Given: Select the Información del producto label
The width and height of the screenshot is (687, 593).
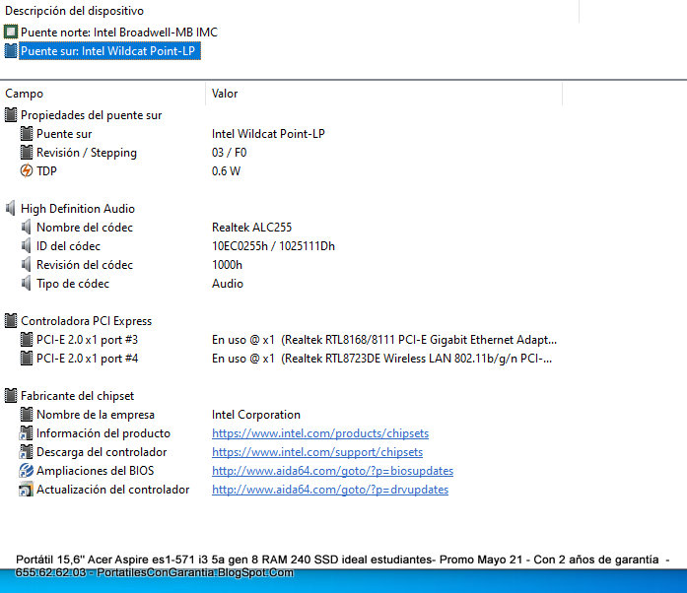Looking at the screenshot, I should tap(103, 433).
